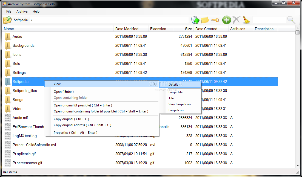Image resolution: width=302 pixels, height=177 pixels.
Task: Click the Audio folder icon
Action: (x=7, y=36)
